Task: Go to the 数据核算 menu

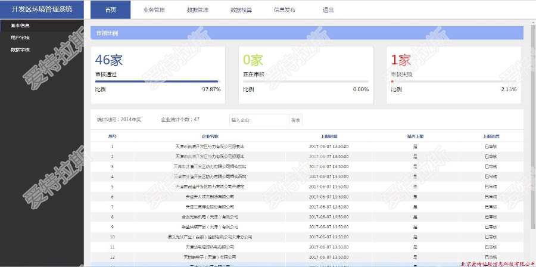Action: tap(241, 10)
